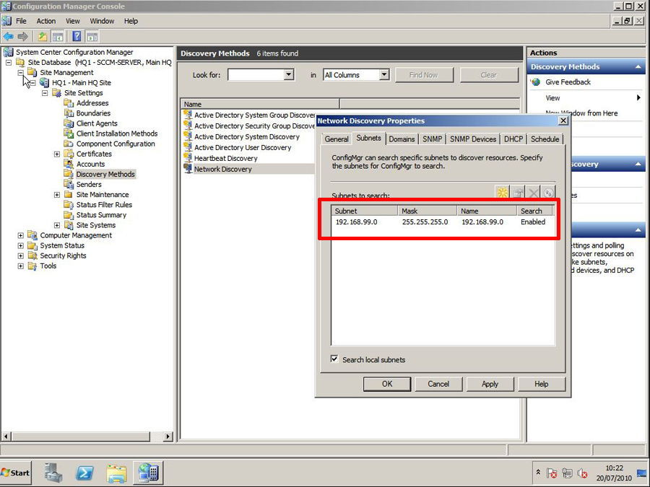The height and width of the screenshot is (487, 650).
Task: Click the Apply button
Action: click(x=490, y=384)
